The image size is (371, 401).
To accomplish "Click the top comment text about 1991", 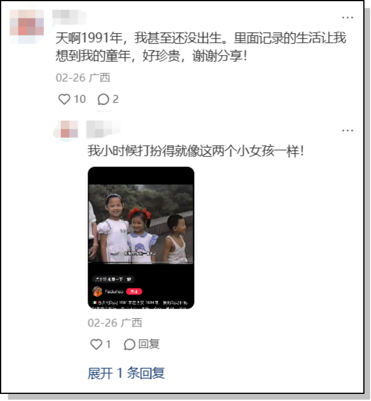I will (x=201, y=47).
